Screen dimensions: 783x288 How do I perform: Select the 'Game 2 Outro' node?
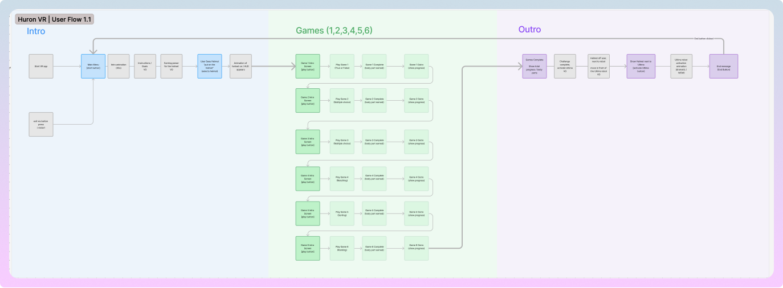coord(416,100)
